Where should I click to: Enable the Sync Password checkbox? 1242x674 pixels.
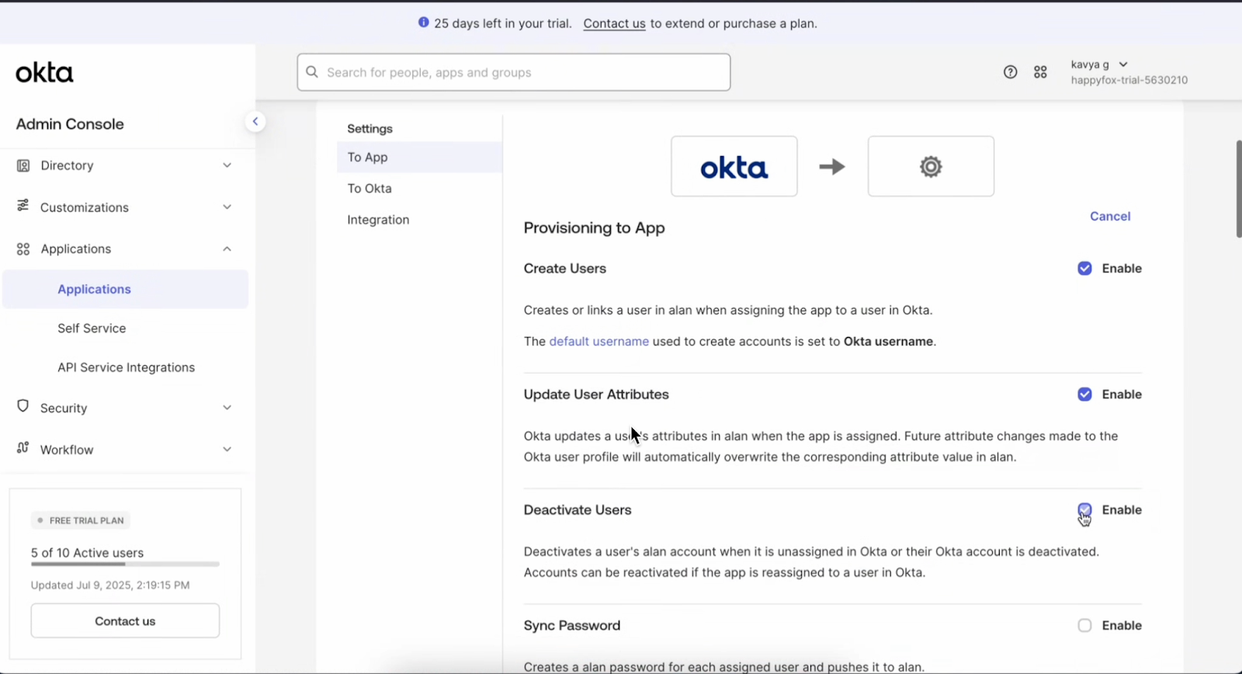click(1084, 626)
